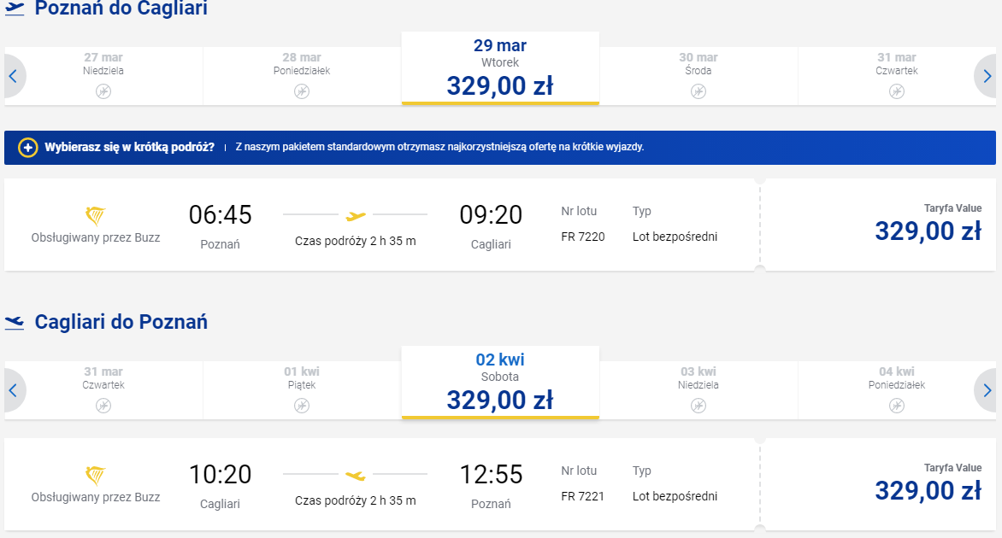Click no-flight icon under 01 kwi Piątek
Screen dimensions: 1002x538
302,406
